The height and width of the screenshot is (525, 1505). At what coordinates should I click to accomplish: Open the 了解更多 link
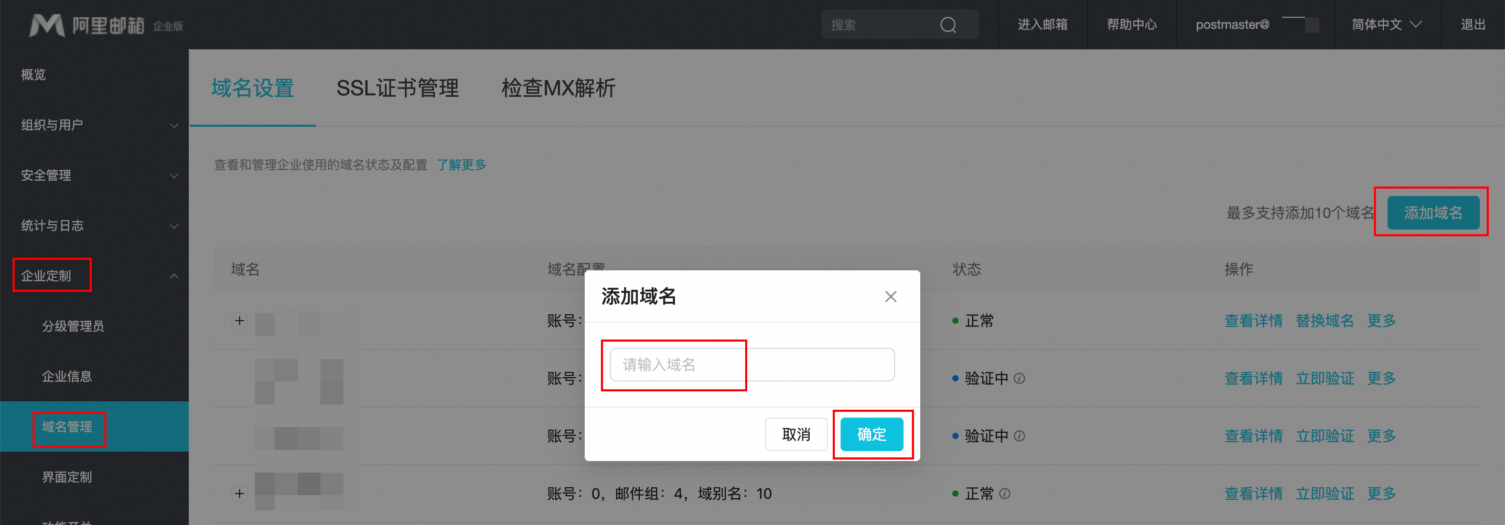tap(461, 165)
